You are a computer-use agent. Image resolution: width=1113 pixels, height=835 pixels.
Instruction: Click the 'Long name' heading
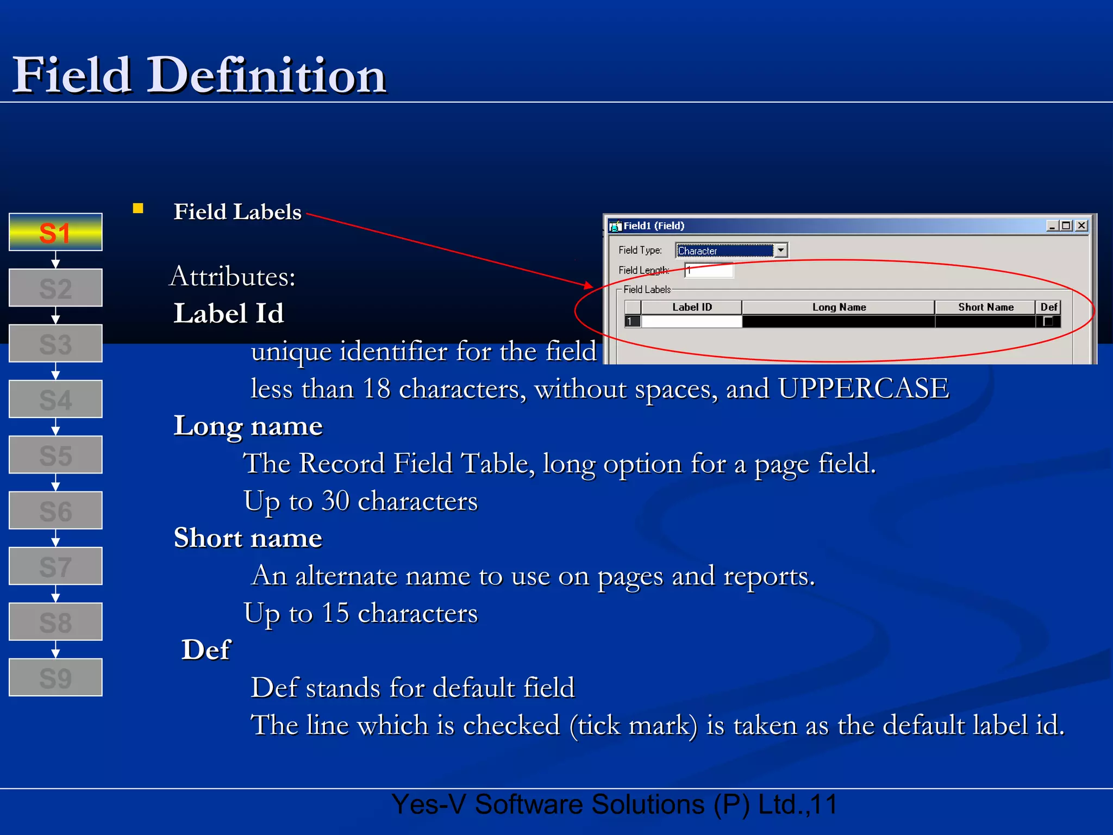click(x=248, y=427)
